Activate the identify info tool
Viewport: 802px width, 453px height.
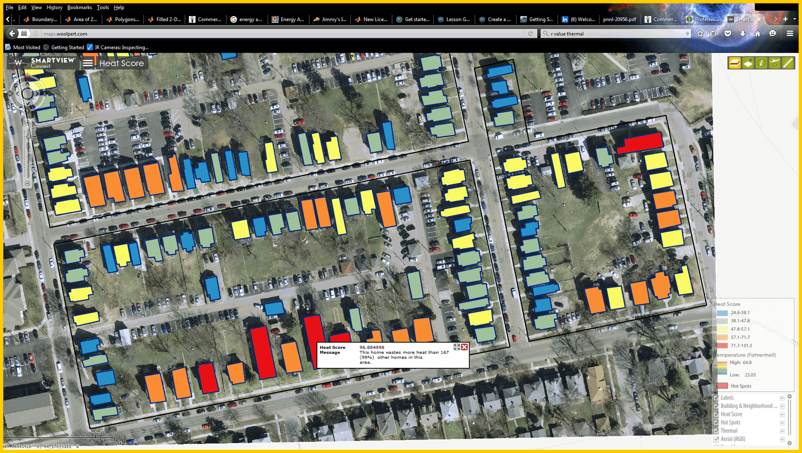pyautogui.click(x=761, y=63)
